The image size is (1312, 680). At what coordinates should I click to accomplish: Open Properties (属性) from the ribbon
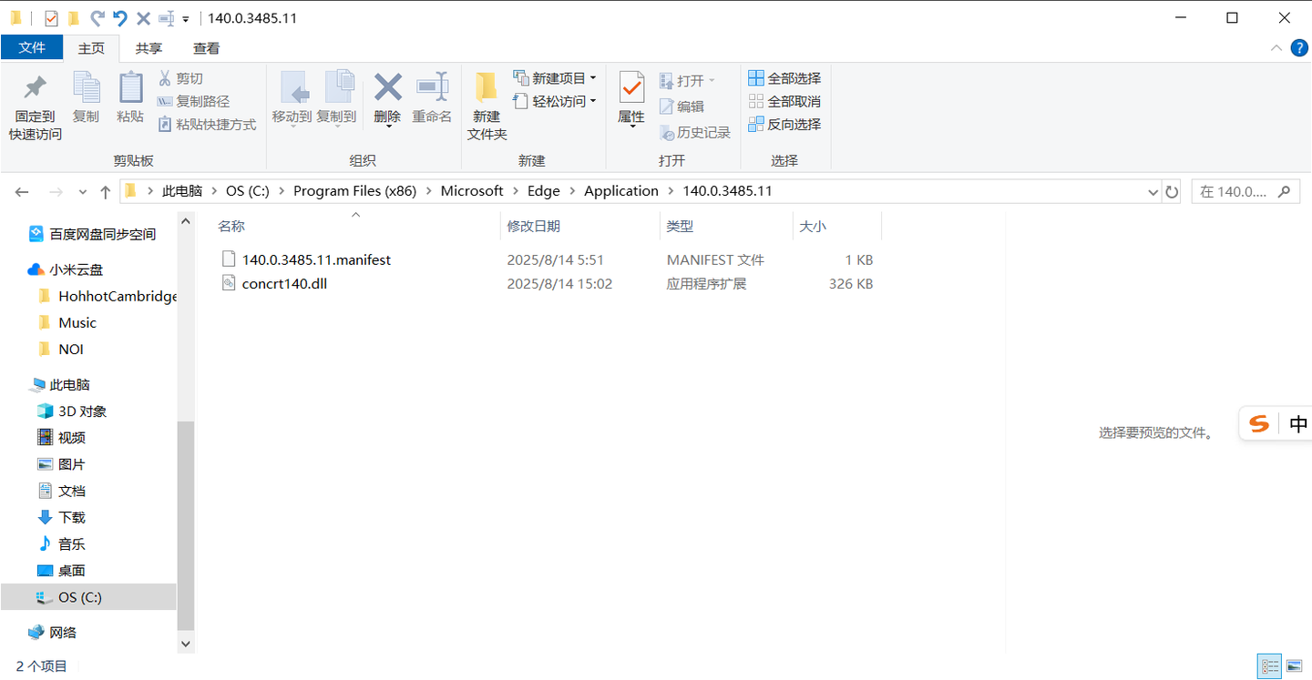631,98
